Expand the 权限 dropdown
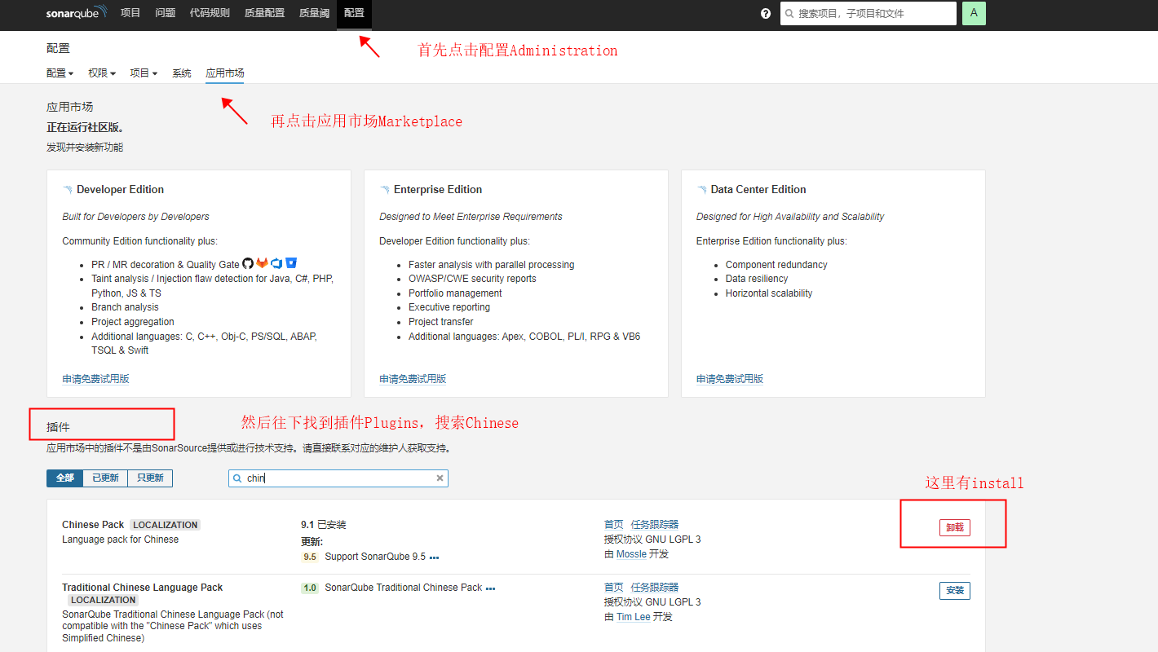 (x=102, y=73)
